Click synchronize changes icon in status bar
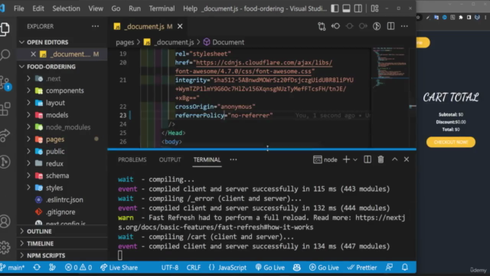This screenshot has width=490, height=276. point(37,268)
